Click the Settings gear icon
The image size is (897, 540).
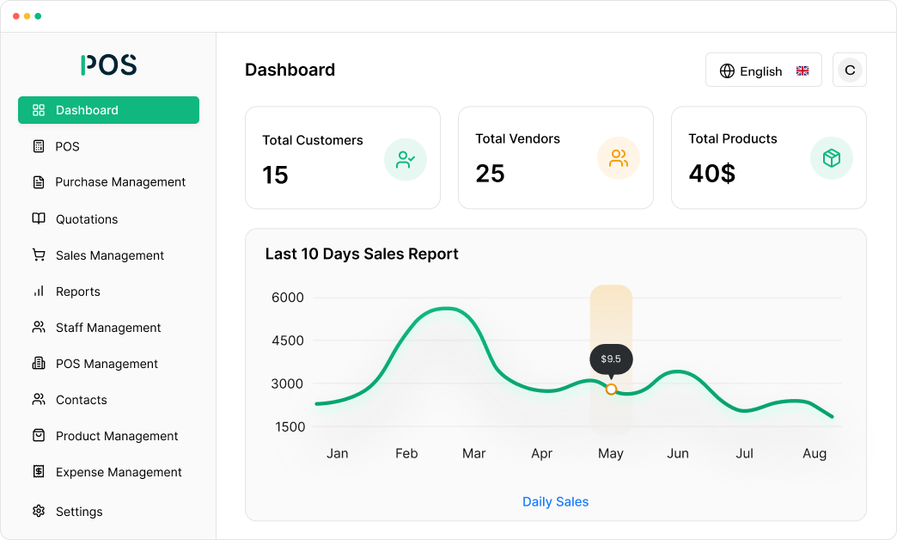(39, 511)
